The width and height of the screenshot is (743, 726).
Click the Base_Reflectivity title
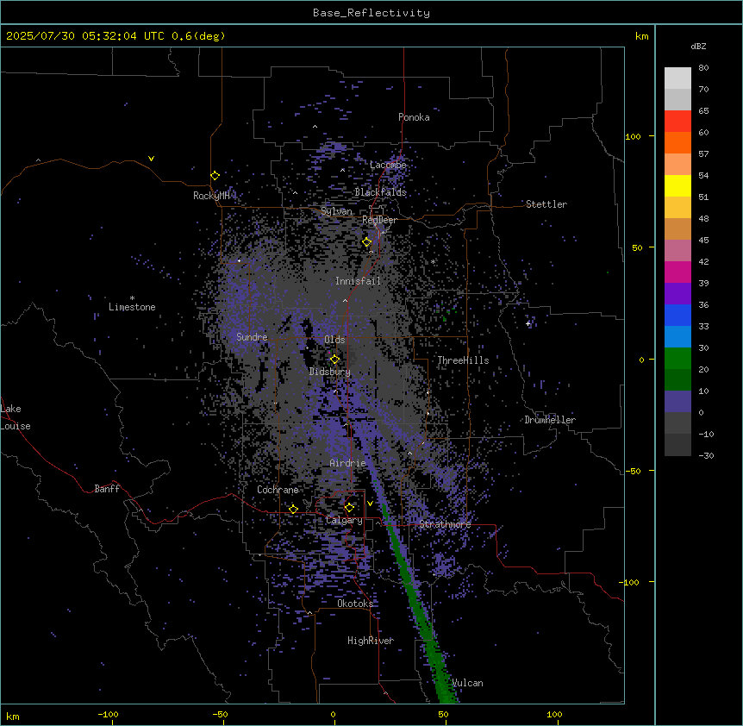[371, 13]
